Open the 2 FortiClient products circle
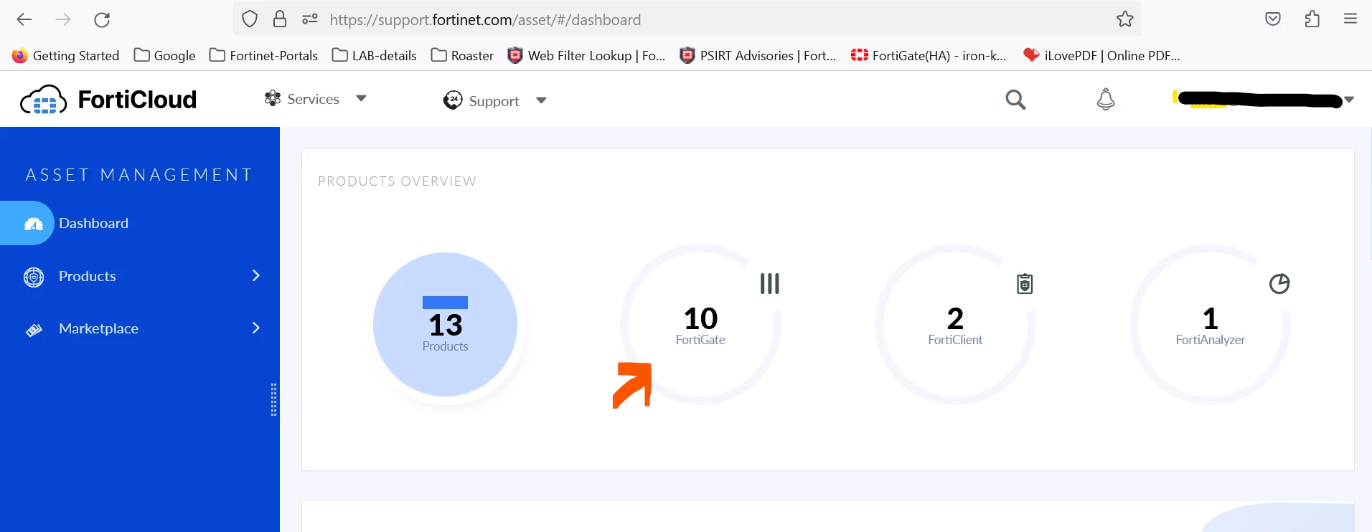The height and width of the screenshot is (532, 1372). (955, 324)
